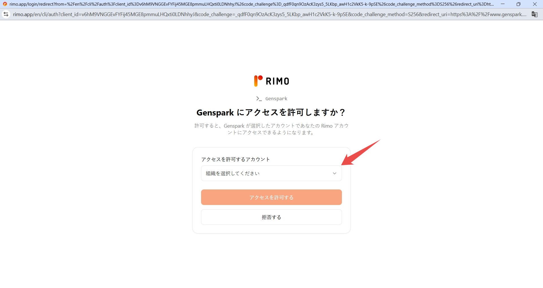Click the heading Genspark にアクセスを許可しますか？

coord(271,112)
